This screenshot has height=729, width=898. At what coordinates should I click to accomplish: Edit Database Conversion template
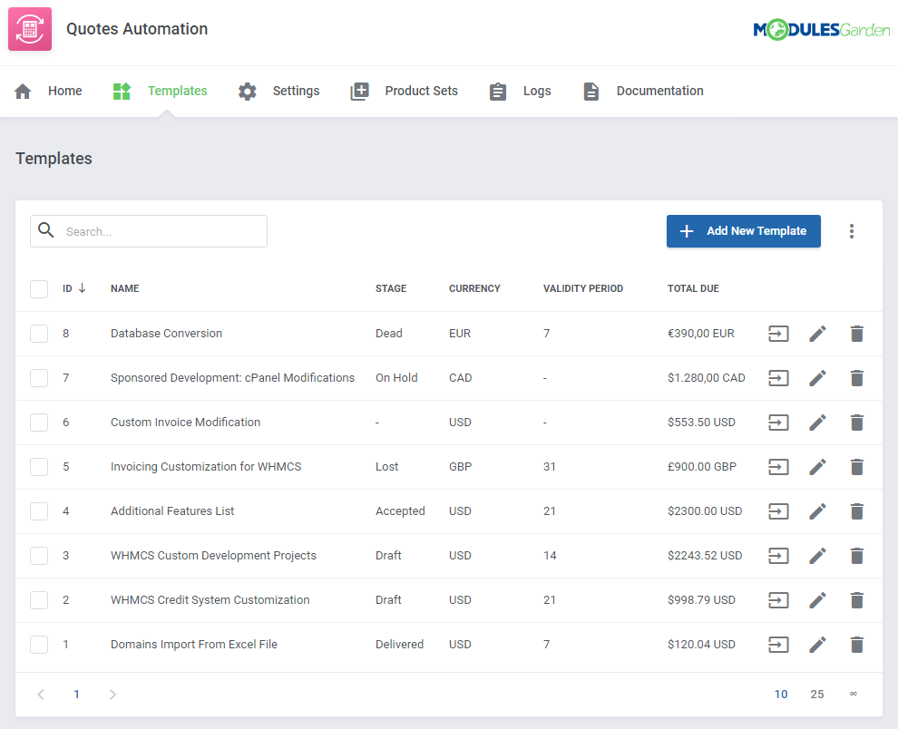click(x=818, y=334)
